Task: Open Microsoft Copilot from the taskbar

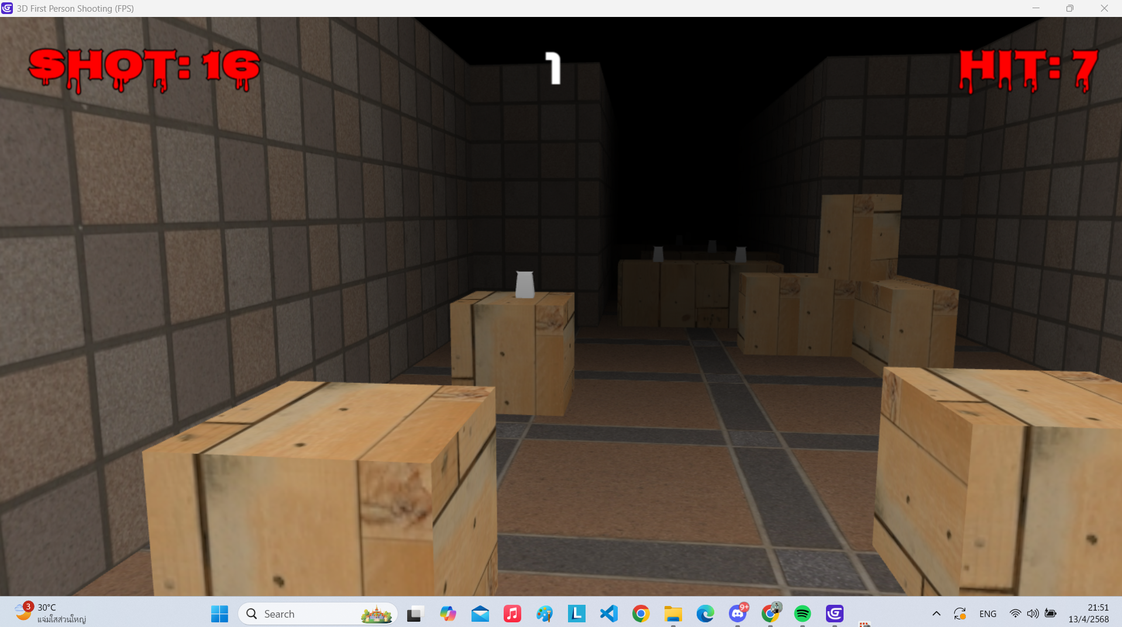Action: tap(448, 613)
